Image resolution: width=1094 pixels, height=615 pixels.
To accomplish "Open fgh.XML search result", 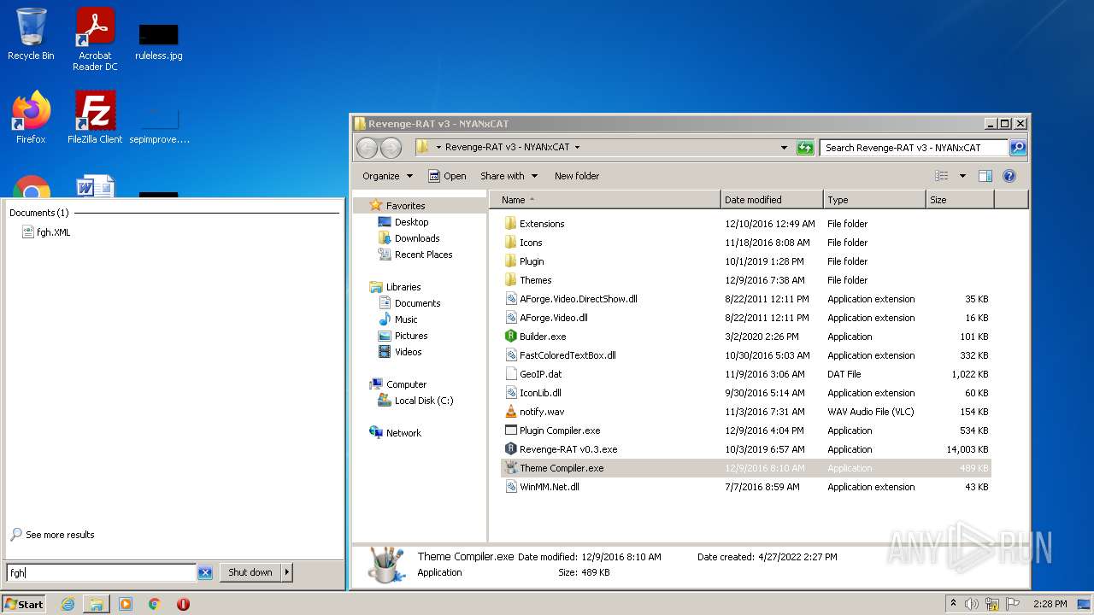I will (x=46, y=232).
